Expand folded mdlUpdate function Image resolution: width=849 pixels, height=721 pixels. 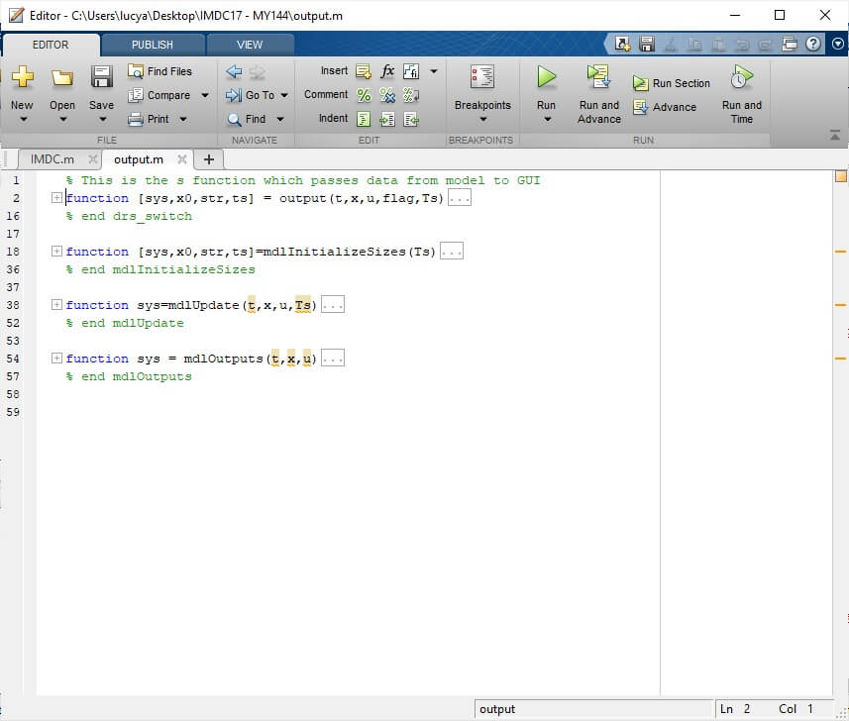(x=56, y=305)
